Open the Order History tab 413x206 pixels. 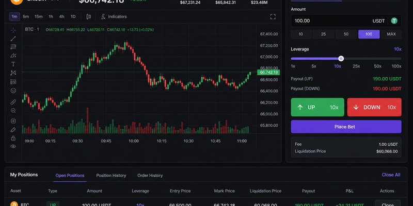(x=150, y=176)
